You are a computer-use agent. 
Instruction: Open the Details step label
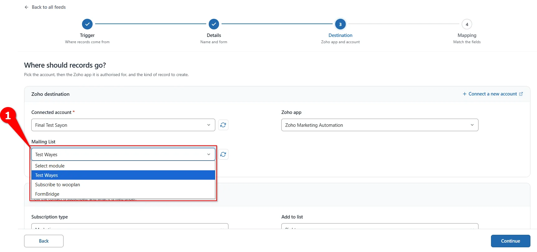pyautogui.click(x=214, y=35)
